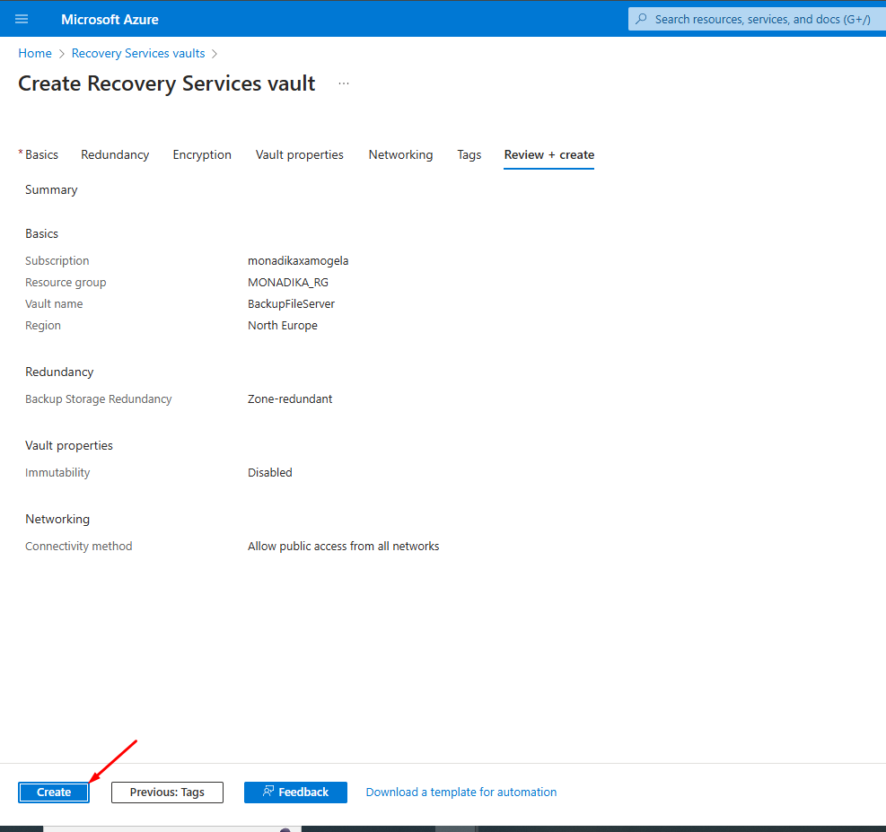Select vault name value BackupFileServer
Screen dimensions: 886x832
tap(291, 304)
